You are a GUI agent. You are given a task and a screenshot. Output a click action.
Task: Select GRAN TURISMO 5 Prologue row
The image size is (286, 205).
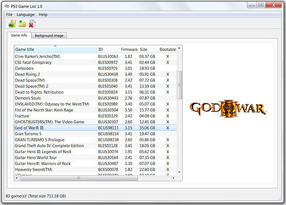(95, 140)
